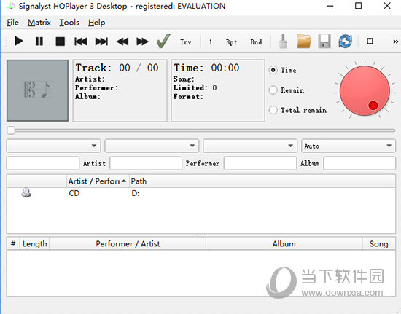
Task: Click the Length column header
Action: 34,243
